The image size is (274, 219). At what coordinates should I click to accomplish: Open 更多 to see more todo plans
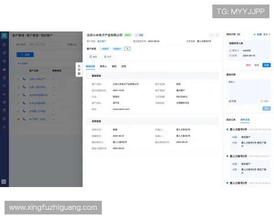(x=267, y=34)
